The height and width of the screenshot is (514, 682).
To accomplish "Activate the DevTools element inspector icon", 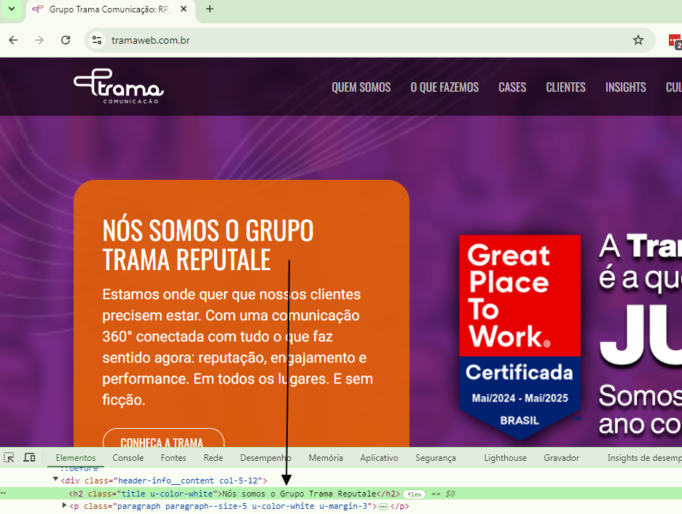I will pos(9,457).
